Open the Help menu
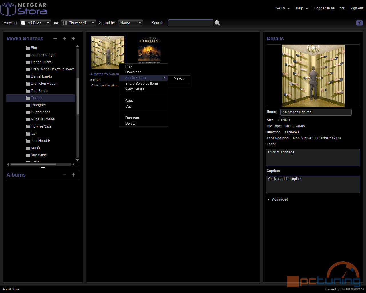This screenshot has height=293, width=366. (x=302, y=8)
